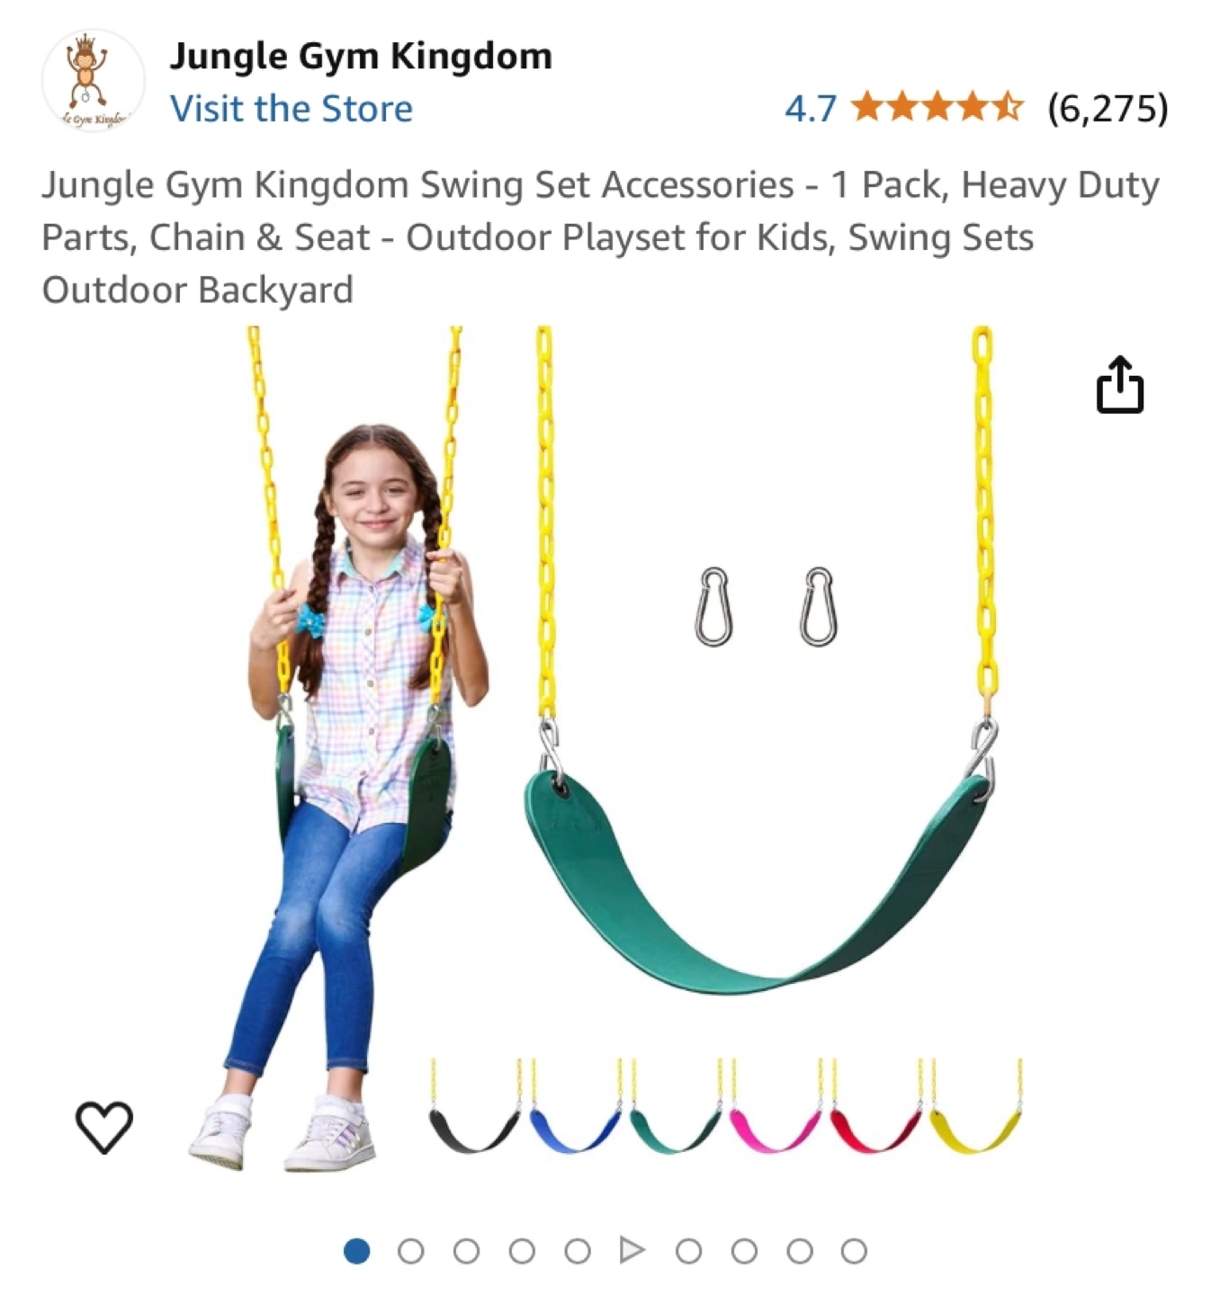
Task: Tap the 4.7 rating number
Action: (x=811, y=109)
